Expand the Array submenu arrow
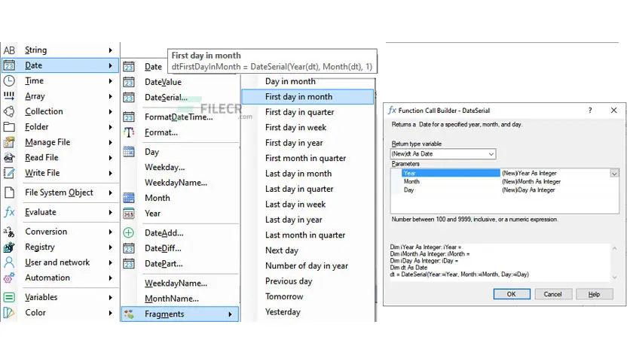This screenshot has width=630, height=364. [x=110, y=96]
